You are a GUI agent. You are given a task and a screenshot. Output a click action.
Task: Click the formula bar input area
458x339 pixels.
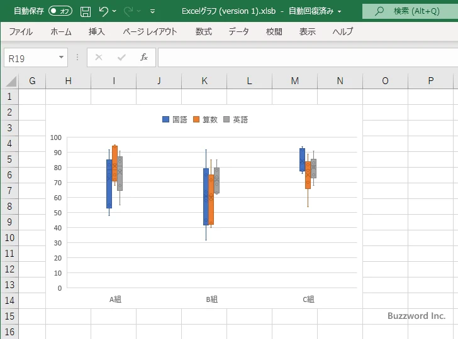click(308, 57)
